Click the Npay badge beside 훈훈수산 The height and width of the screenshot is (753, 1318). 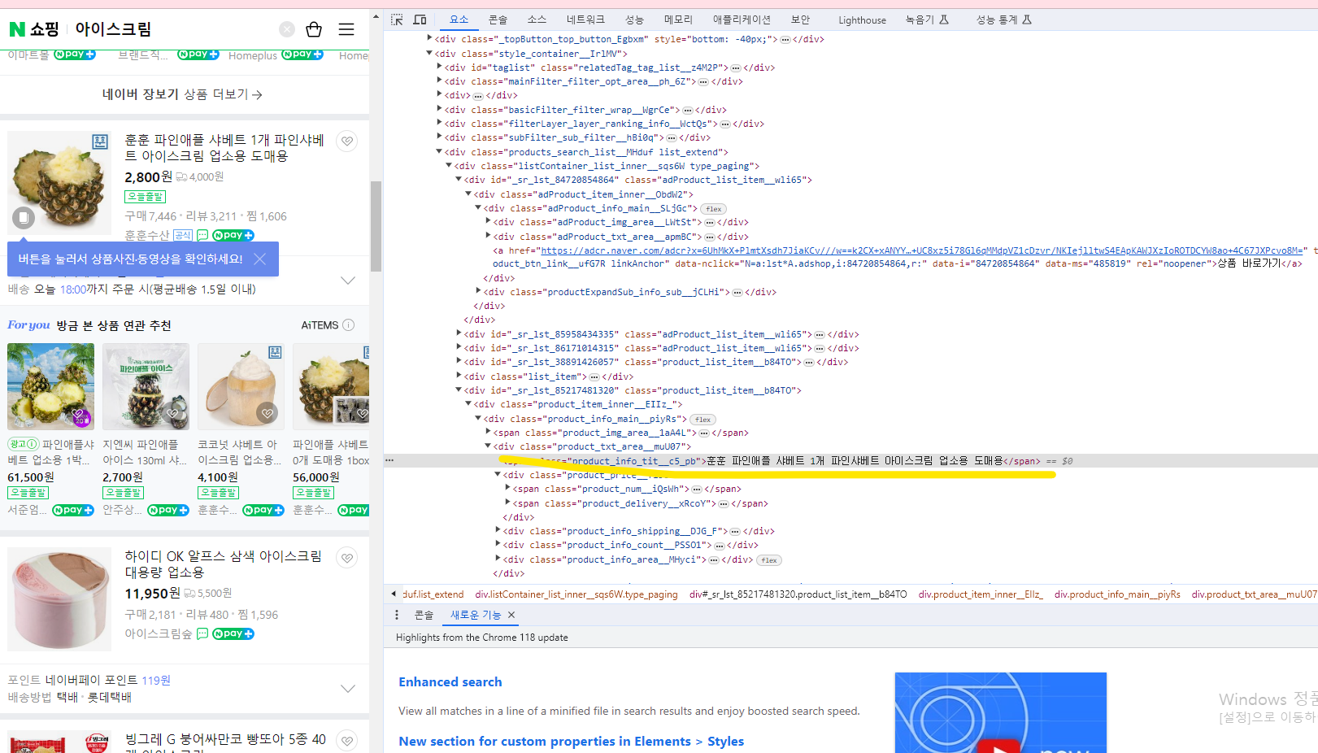point(233,235)
